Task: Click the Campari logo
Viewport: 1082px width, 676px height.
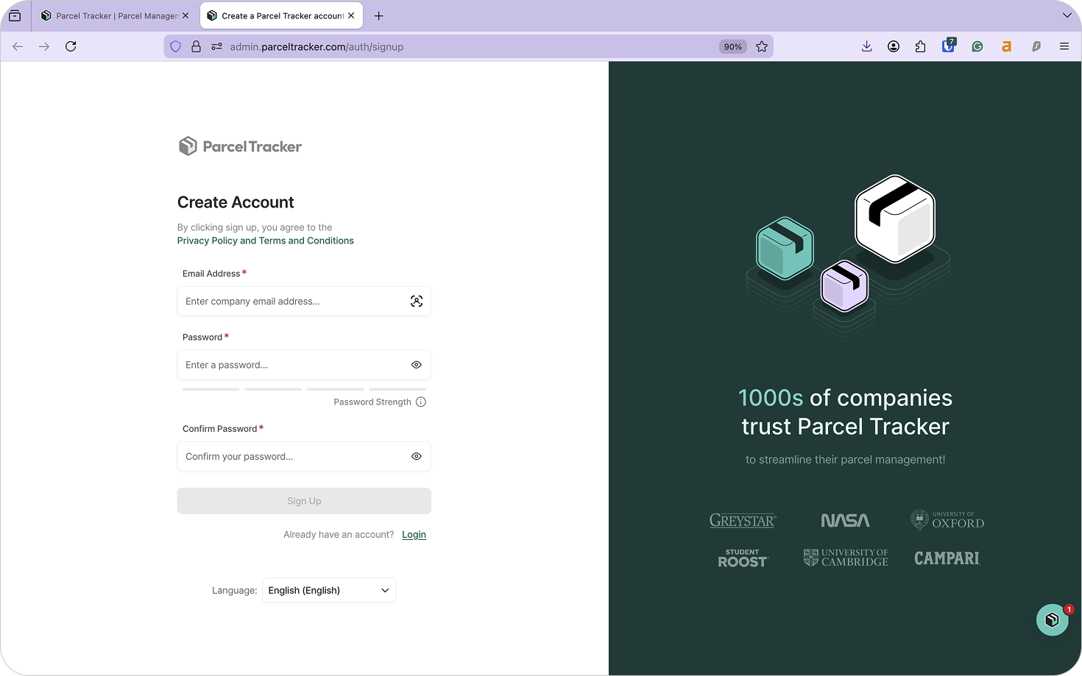Action: click(947, 558)
